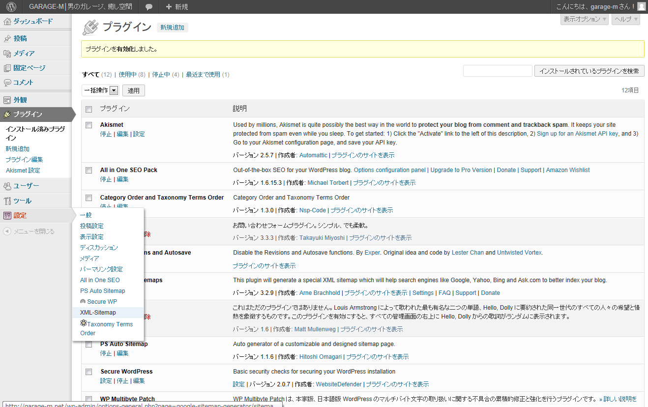The image size is (648, 407).
Task: Check the PS Auto Sitemap row checkbox
Action: pos(89,344)
